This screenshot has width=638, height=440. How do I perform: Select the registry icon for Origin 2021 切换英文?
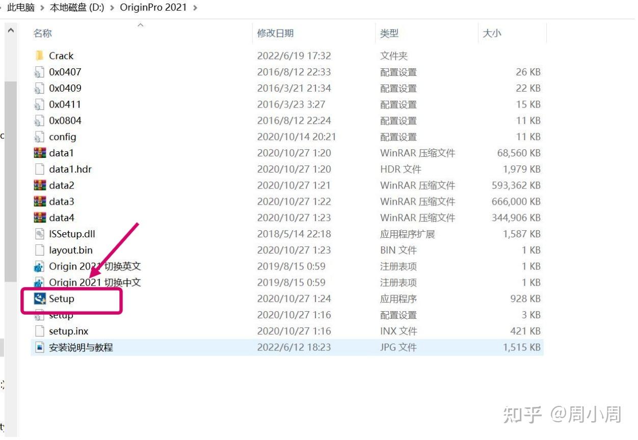(40, 266)
